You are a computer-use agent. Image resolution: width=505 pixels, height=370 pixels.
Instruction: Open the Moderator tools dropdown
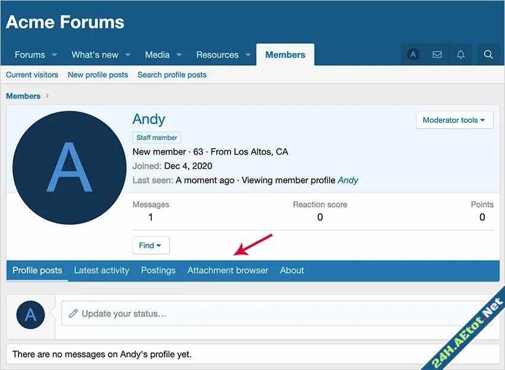point(454,120)
